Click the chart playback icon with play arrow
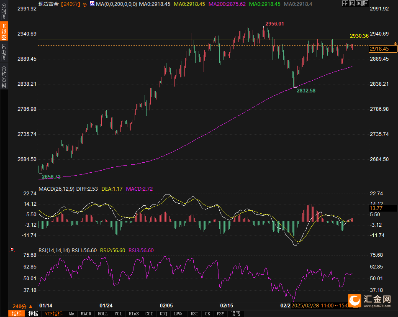Image resolution: width=398 pixels, height=317 pixels. pyautogui.click(x=358, y=3)
